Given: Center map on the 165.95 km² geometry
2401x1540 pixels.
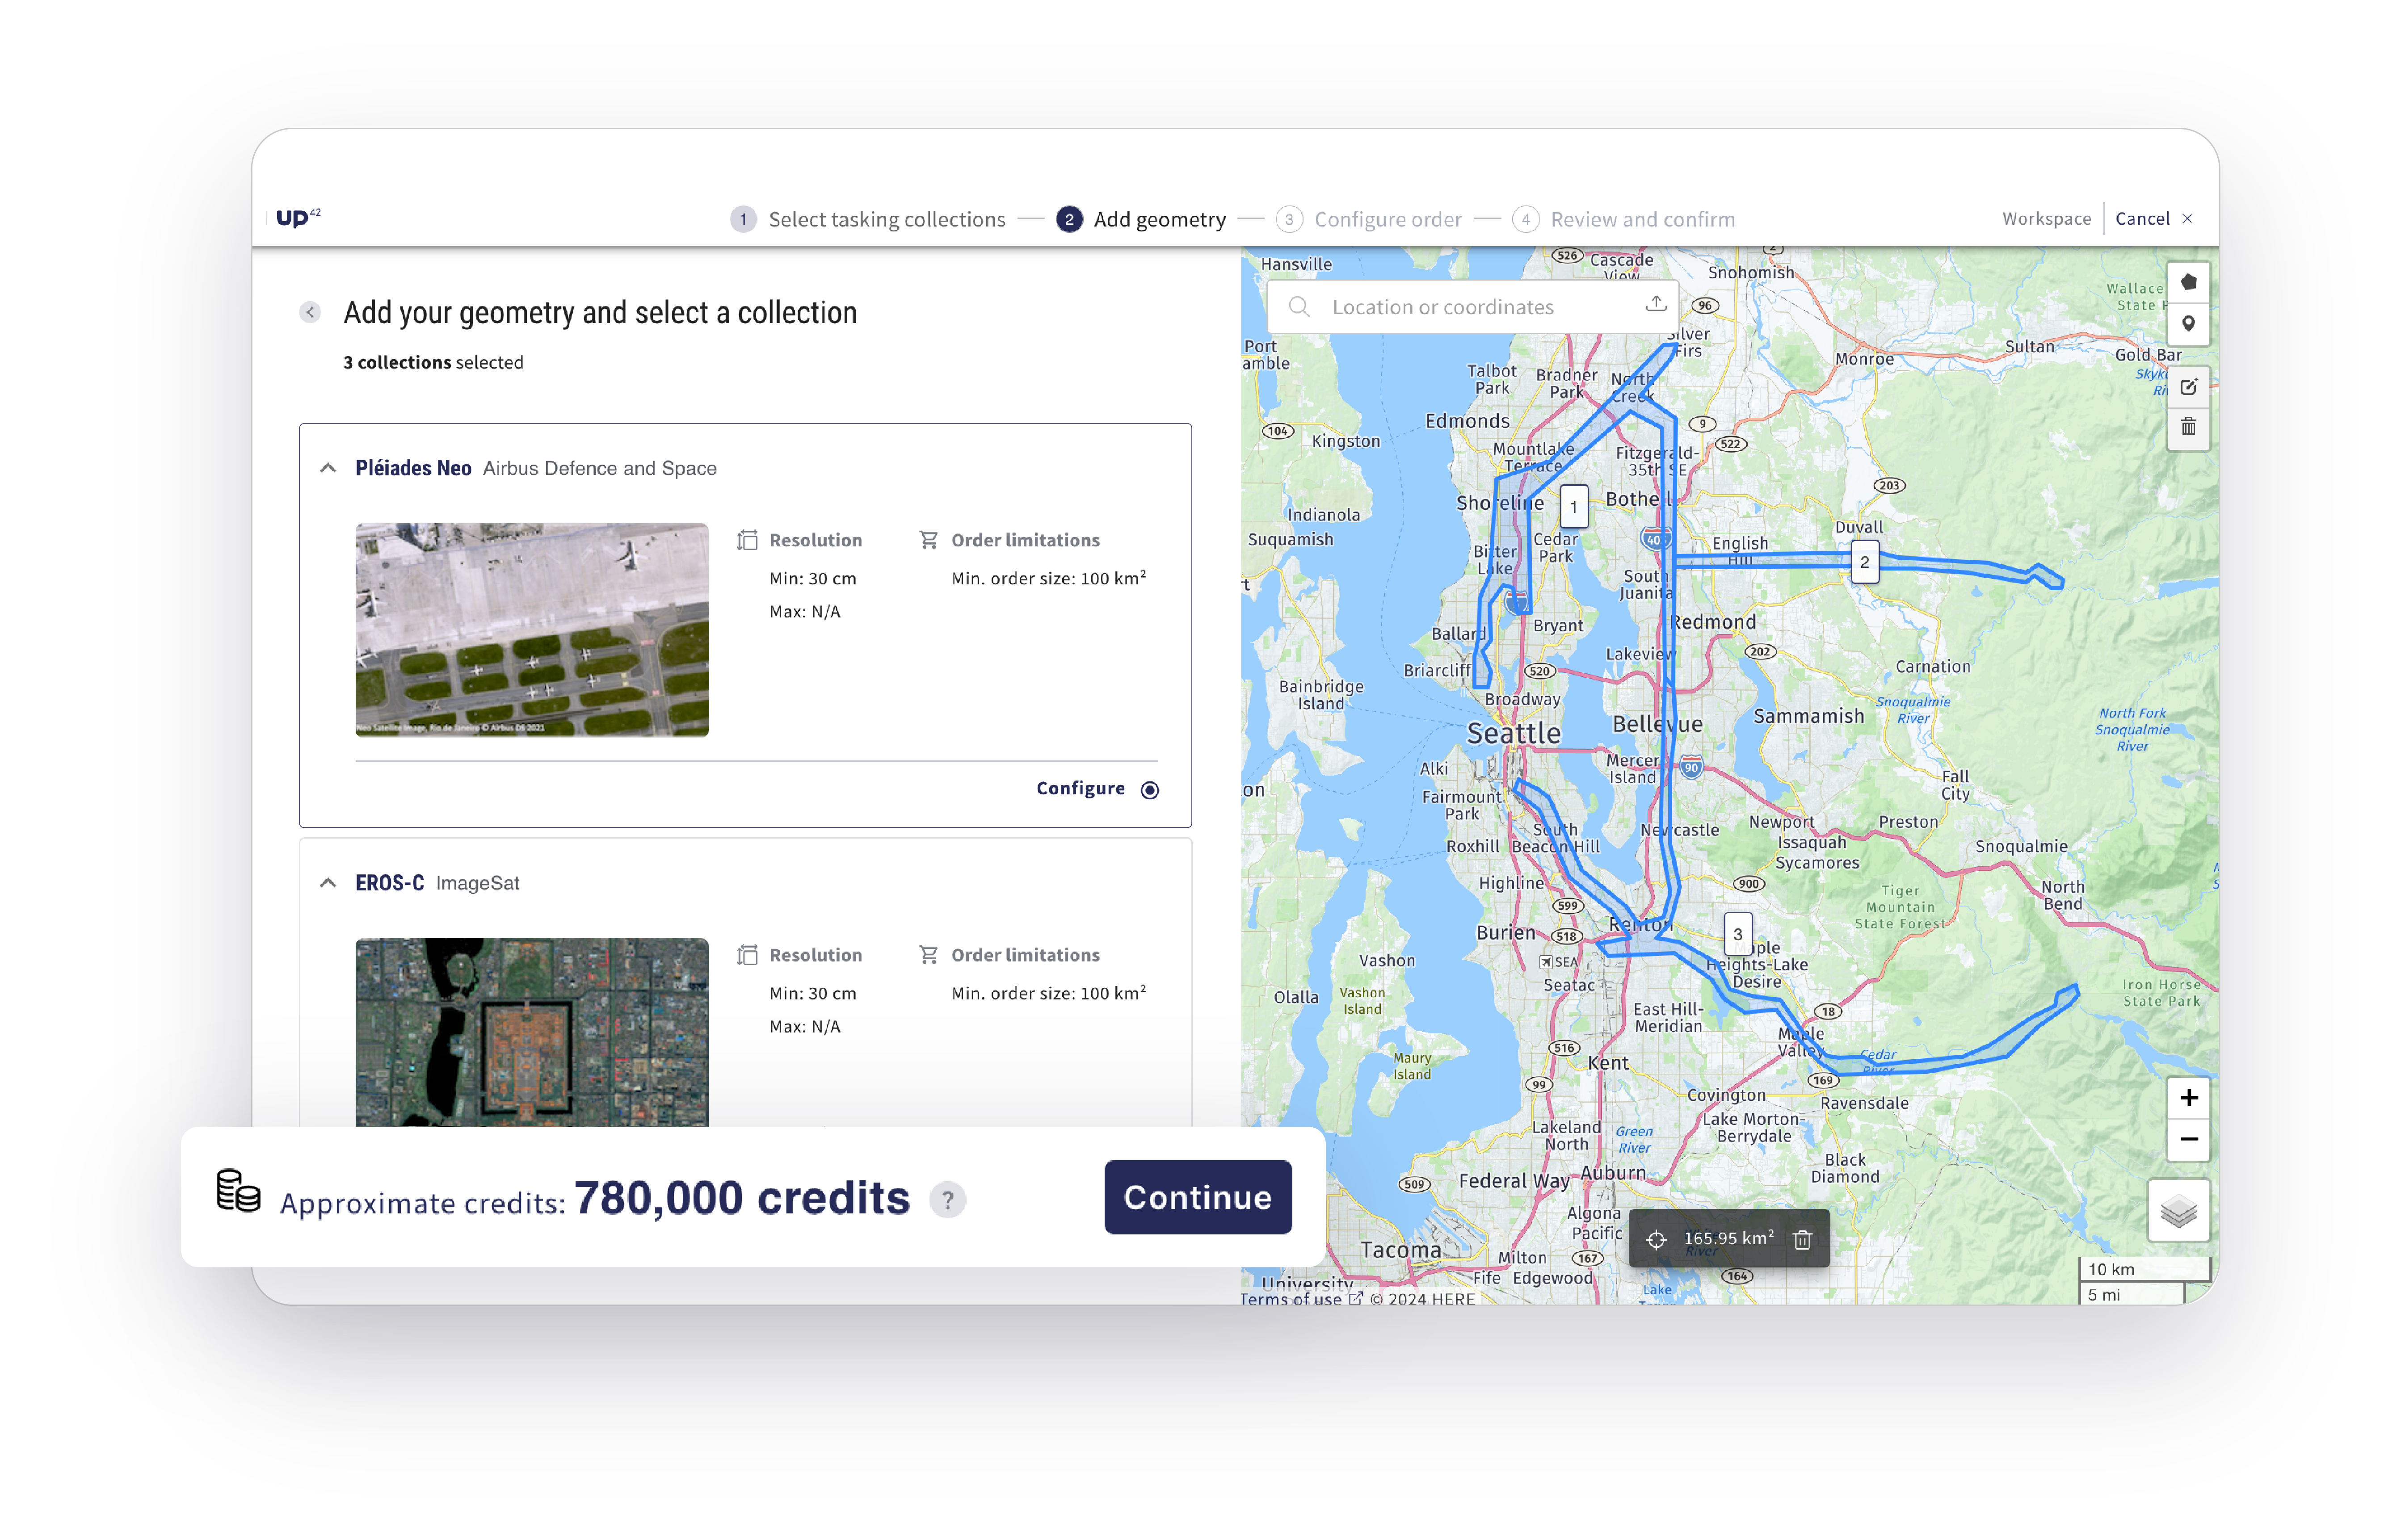Looking at the screenshot, I should (x=1656, y=1240).
